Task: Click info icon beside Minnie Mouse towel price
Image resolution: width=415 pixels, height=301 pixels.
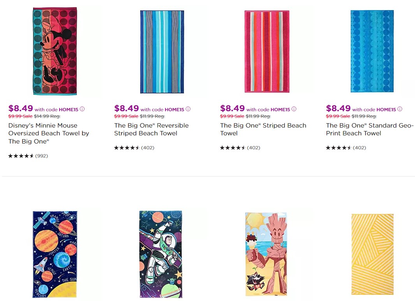Action: click(82, 109)
